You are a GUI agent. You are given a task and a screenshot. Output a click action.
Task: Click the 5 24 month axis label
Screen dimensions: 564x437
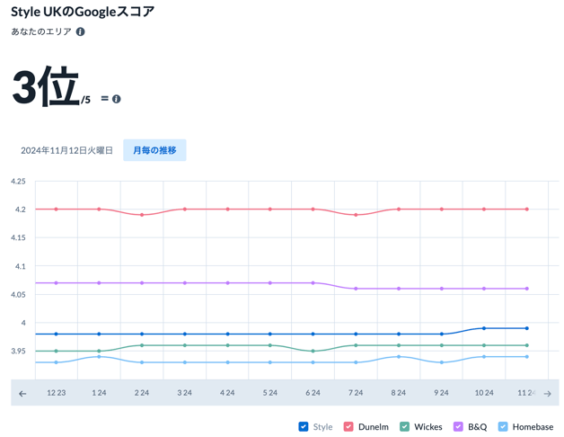point(270,393)
